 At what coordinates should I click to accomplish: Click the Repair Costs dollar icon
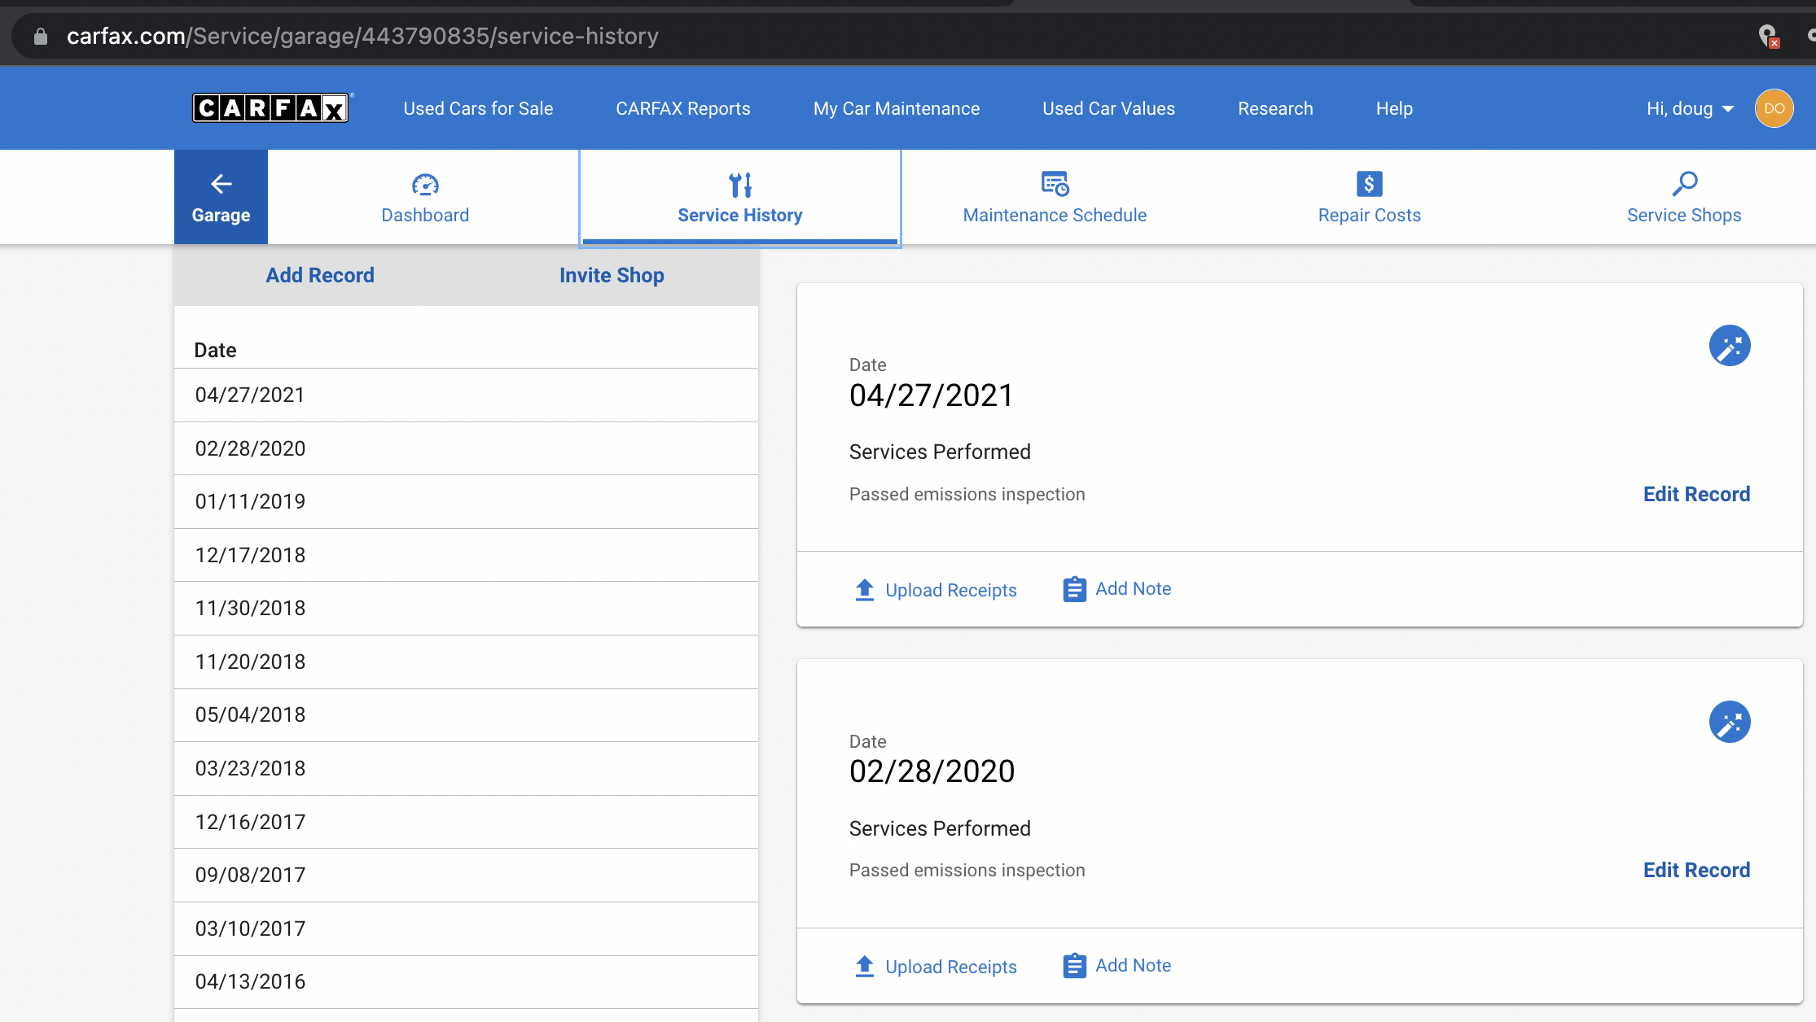coord(1370,184)
